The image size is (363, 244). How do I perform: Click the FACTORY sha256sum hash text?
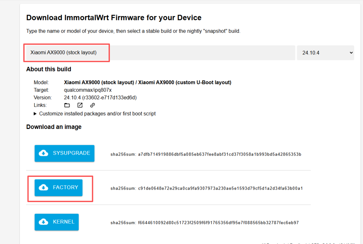220,188
